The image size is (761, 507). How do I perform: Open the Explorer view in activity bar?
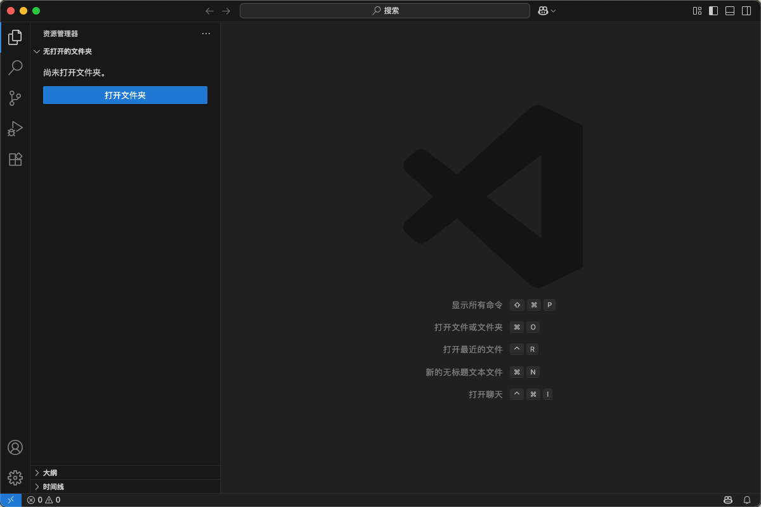(x=15, y=37)
